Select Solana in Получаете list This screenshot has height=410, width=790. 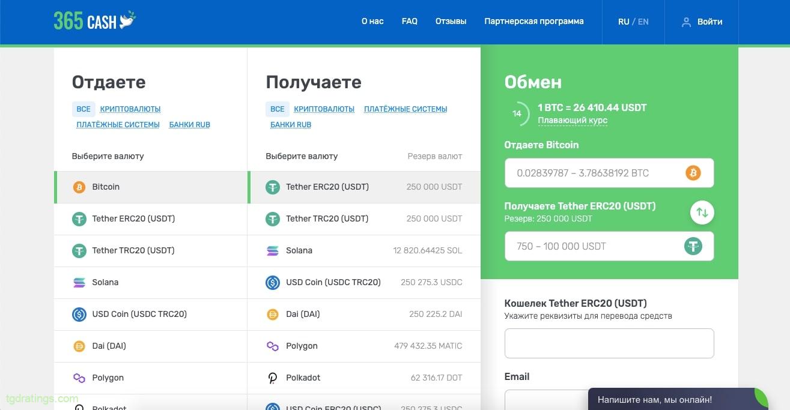point(364,251)
